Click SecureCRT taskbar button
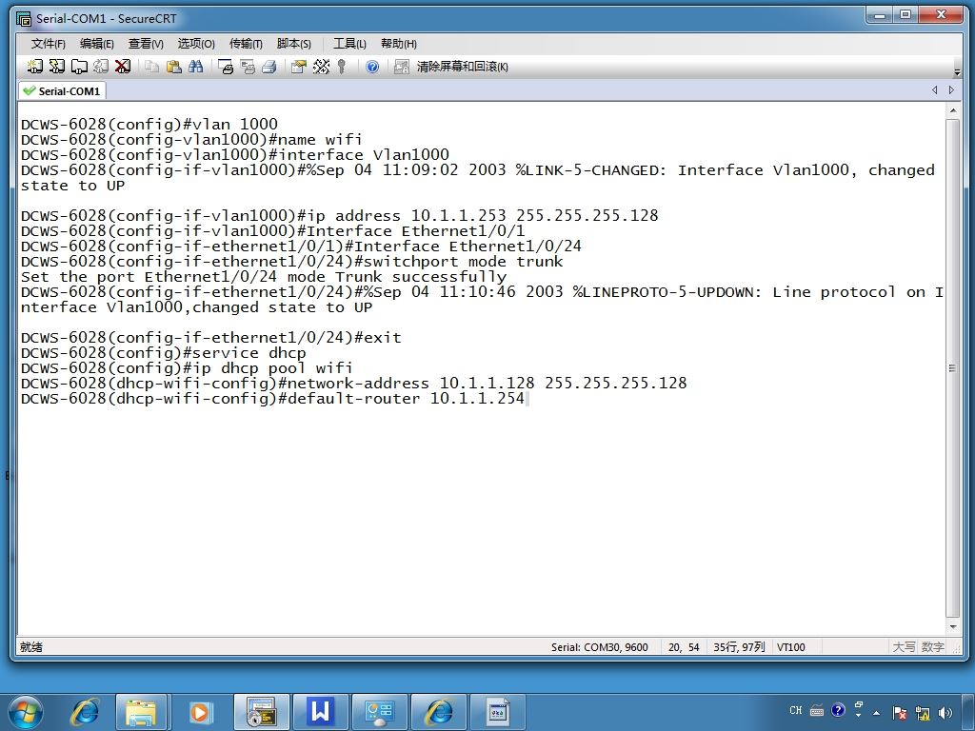 262,712
